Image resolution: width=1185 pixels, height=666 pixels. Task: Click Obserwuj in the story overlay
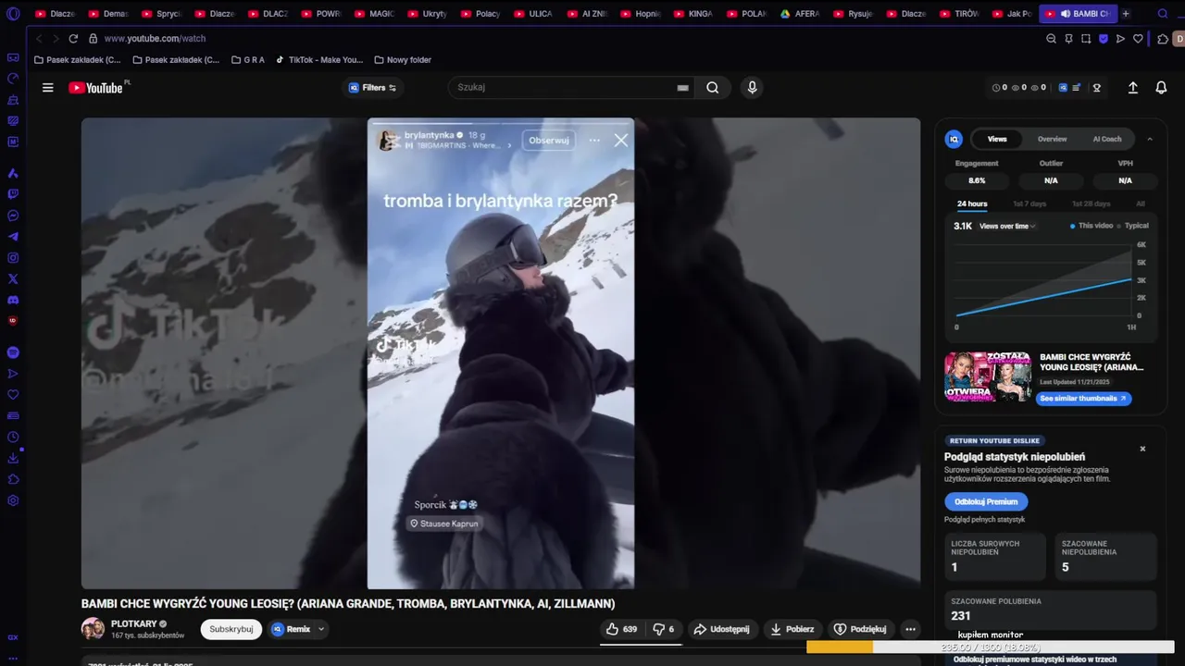[549, 141]
